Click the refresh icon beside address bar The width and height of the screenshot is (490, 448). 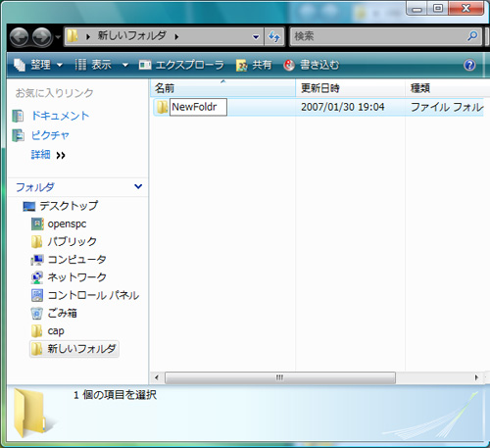click(274, 36)
